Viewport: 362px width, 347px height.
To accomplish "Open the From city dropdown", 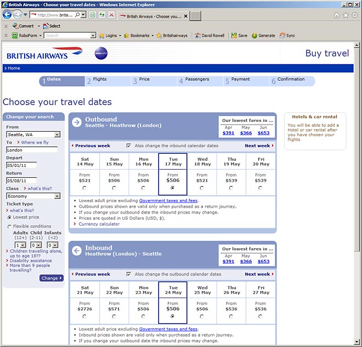I will pos(57,135).
